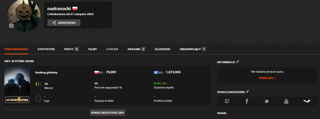Click the league hexagon icon
Screen dimensions: 320x119
click(38, 99)
